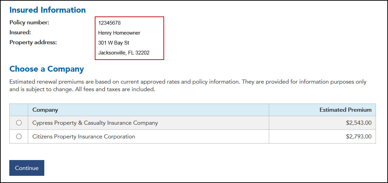Click the blank header cell above radio buttons
The height and width of the screenshot is (183, 388).
[x=19, y=110]
